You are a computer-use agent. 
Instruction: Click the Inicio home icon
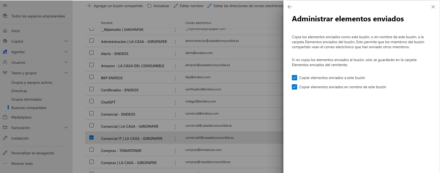[x=5, y=31]
